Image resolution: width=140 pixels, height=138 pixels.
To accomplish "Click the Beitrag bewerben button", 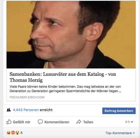I will click(119, 111).
